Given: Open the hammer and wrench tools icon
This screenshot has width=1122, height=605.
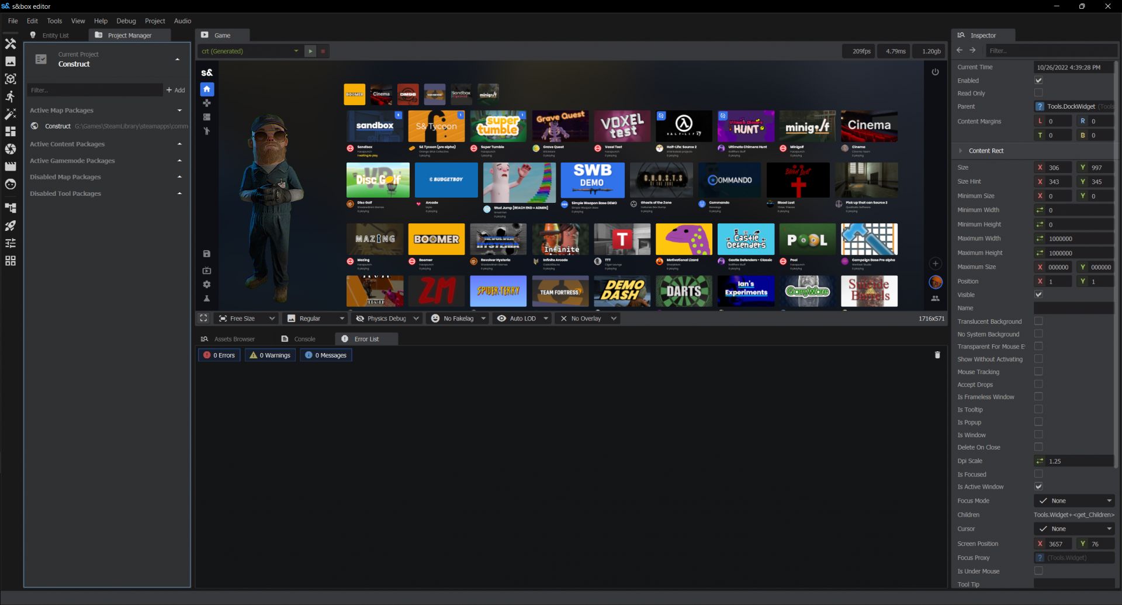Looking at the screenshot, I should (11, 44).
